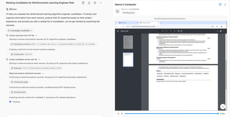The image size is (230, 117).
Task: Click the Creating file todo.md chip
Action: pos(21,54)
